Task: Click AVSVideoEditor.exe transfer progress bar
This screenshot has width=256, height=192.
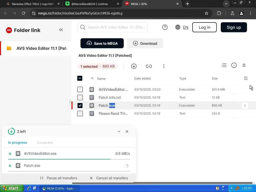Action: [69, 159]
